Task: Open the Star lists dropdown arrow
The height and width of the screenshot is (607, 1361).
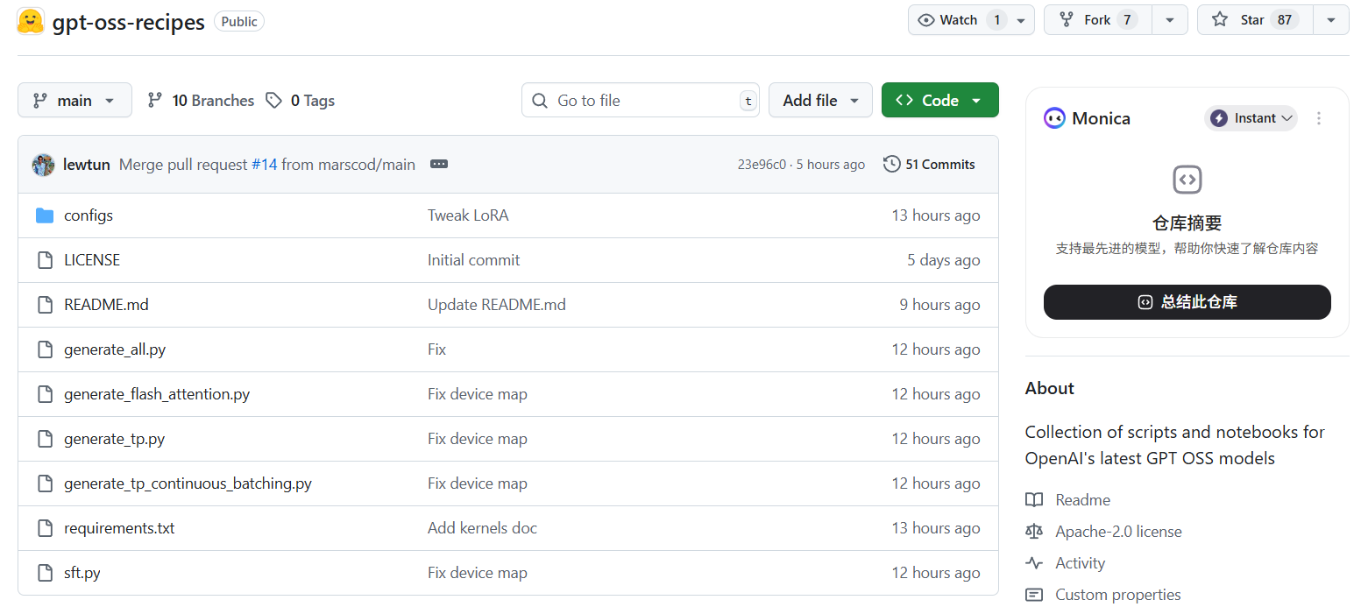Action: (x=1330, y=20)
